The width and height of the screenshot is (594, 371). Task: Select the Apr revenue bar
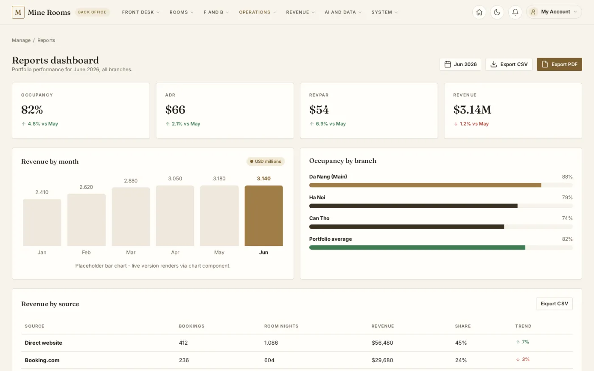tap(175, 216)
